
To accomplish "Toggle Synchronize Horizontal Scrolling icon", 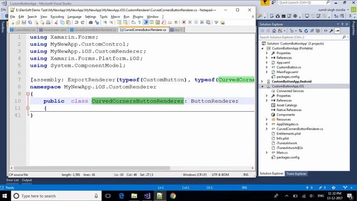I will tap(125, 22).
